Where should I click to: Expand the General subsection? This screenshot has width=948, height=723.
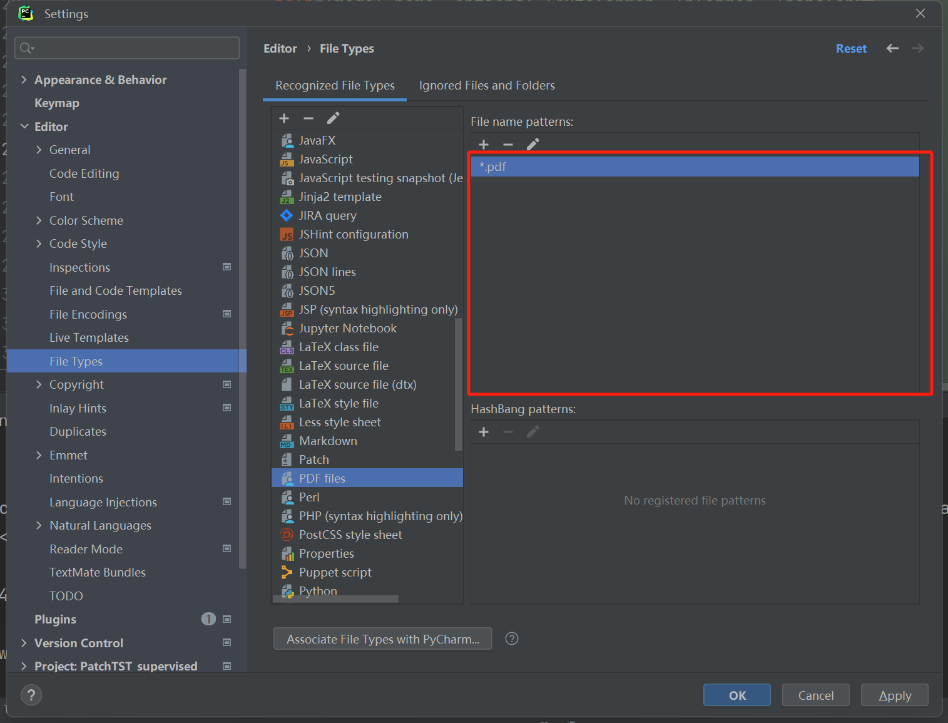[39, 150]
